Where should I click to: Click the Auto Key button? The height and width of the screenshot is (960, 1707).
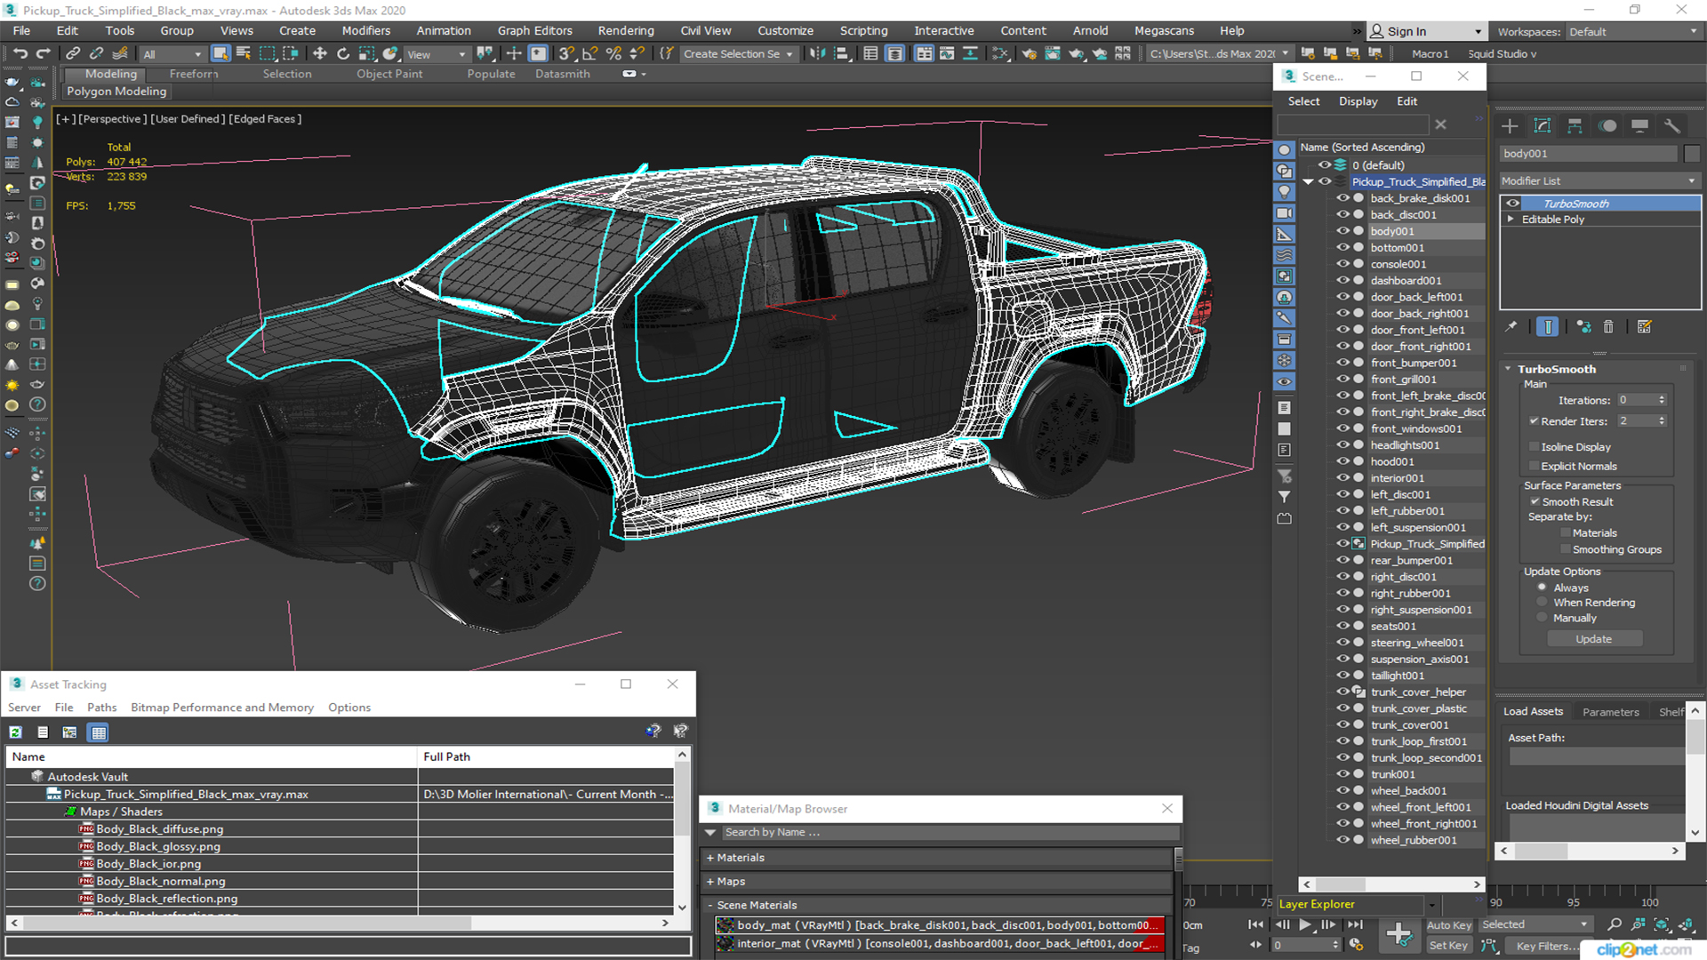point(1449,925)
